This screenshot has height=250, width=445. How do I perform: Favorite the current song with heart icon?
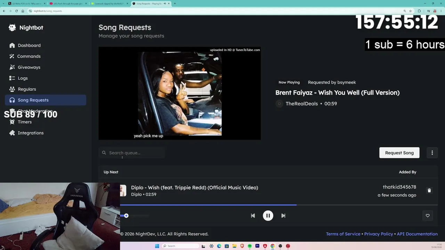tap(428, 216)
